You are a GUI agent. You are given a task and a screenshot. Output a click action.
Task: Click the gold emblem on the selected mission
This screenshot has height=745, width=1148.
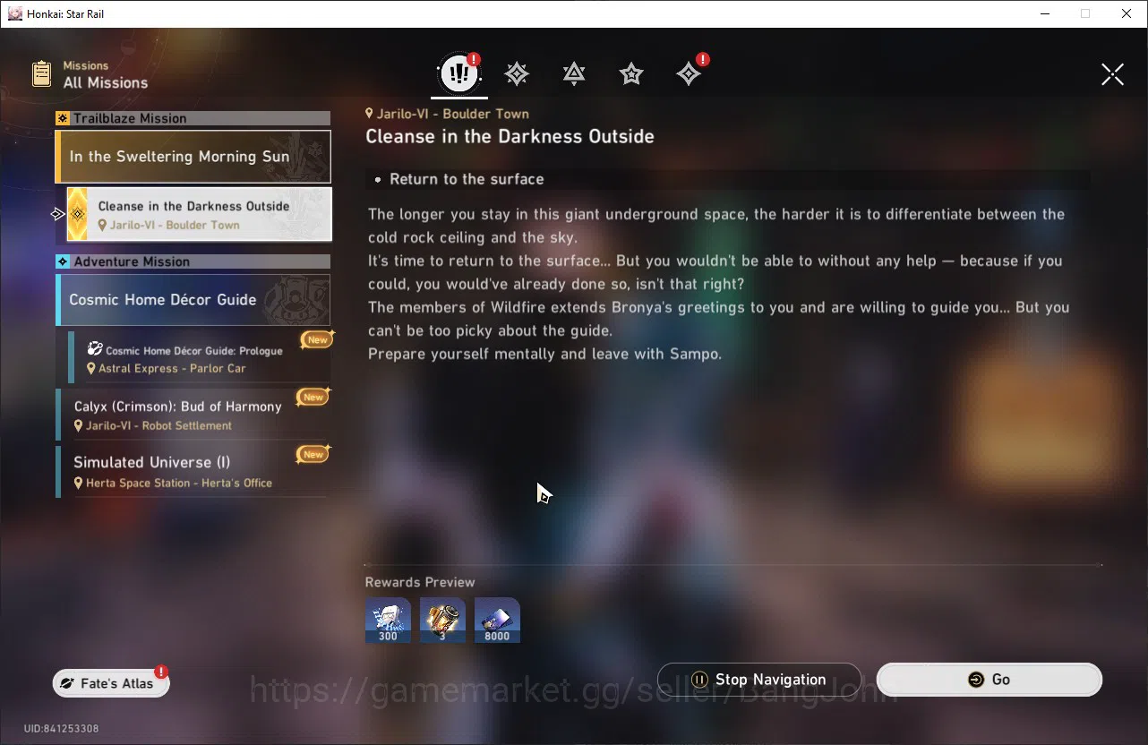[78, 214]
